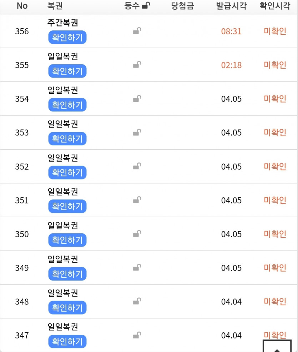Click the lock icon in row 350

(x=137, y=234)
